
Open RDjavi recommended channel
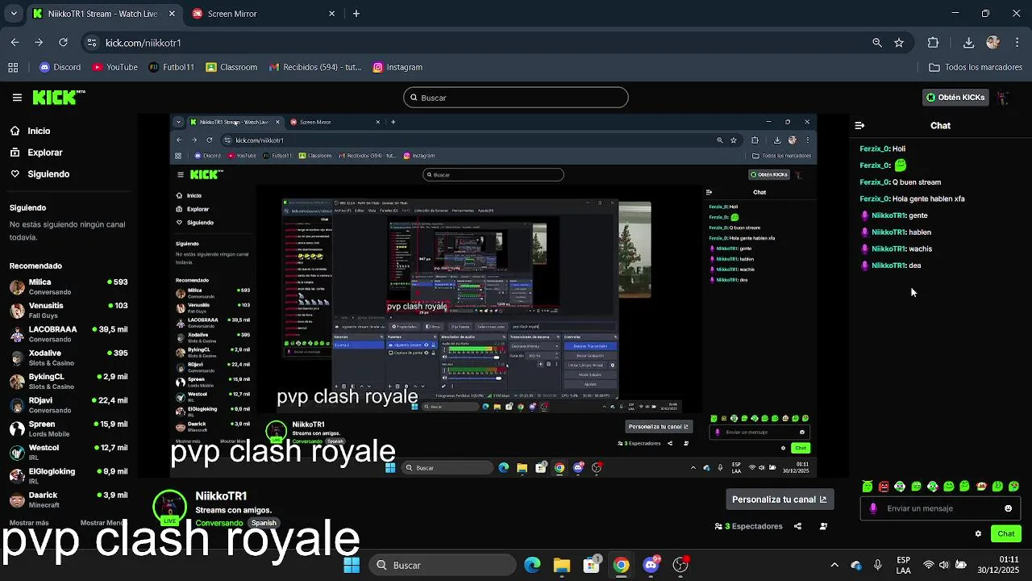pyautogui.click(x=69, y=405)
